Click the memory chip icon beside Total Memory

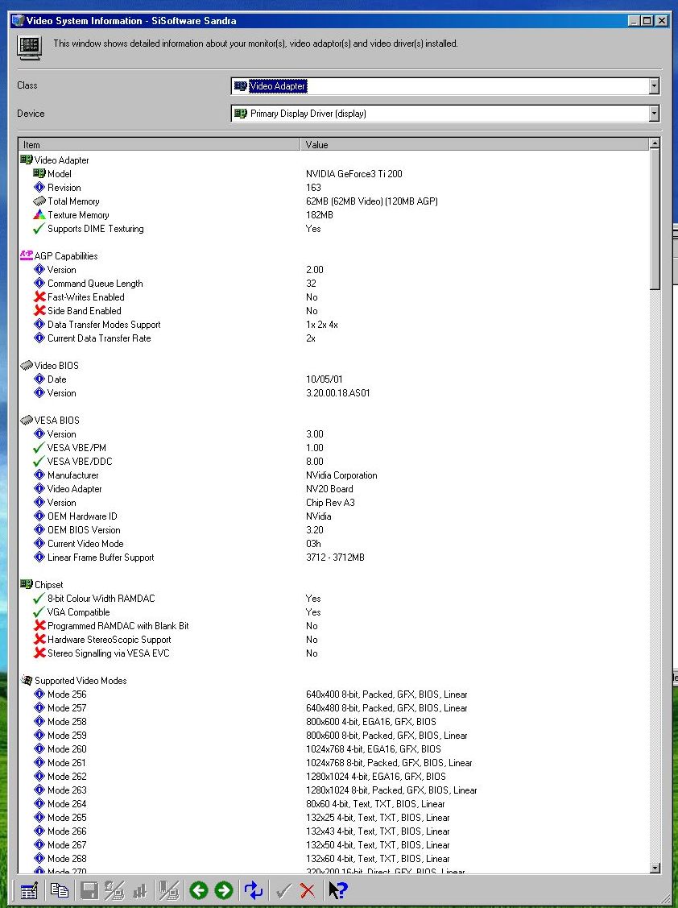pos(39,201)
